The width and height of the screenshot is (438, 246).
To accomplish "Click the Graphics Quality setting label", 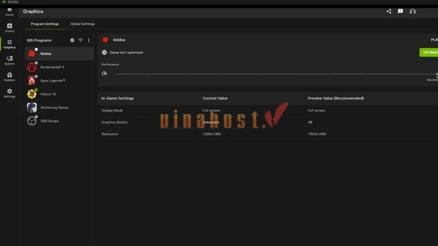I will [x=114, y=122].
